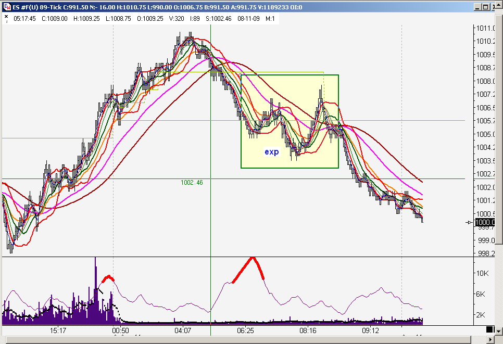Click the V:1189233 volume in title bar
The height and width of the screenshot is (344, 503).
(x=273, y=7)
